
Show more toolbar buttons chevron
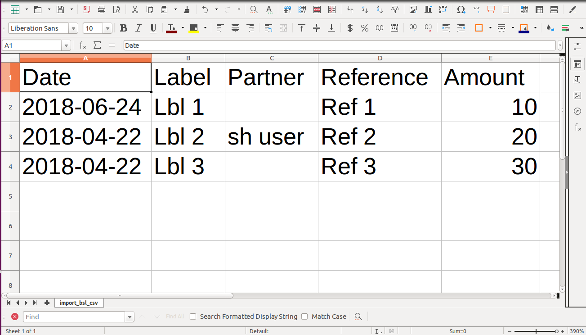(x=582, y=28)
